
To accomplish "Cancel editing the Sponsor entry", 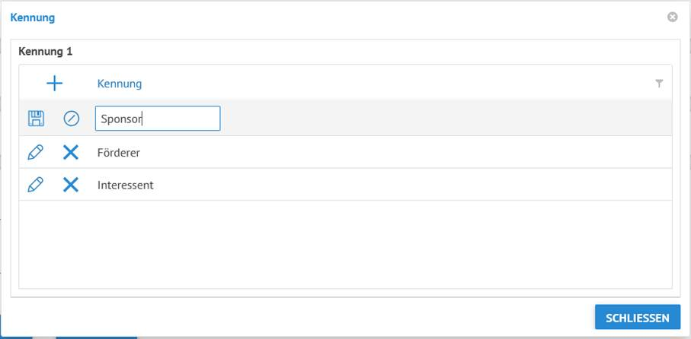I will coord(72,119).
